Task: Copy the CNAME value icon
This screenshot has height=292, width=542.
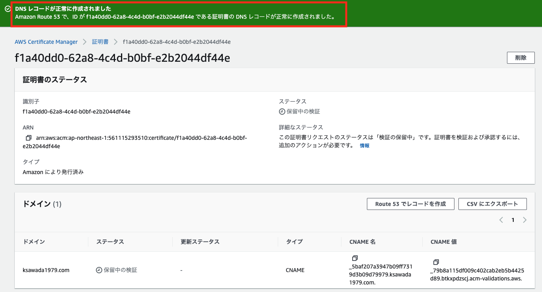Action: tap(436, 262)
